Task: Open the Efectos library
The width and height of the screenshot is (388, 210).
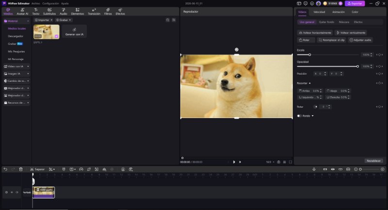Action: 120,12
